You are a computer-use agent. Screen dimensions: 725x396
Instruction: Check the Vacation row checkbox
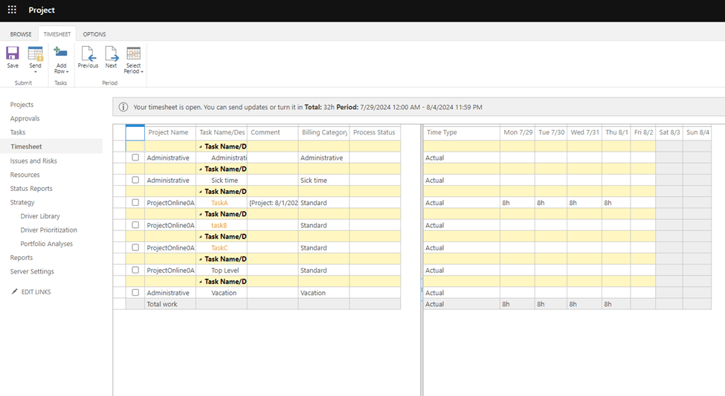135,293
